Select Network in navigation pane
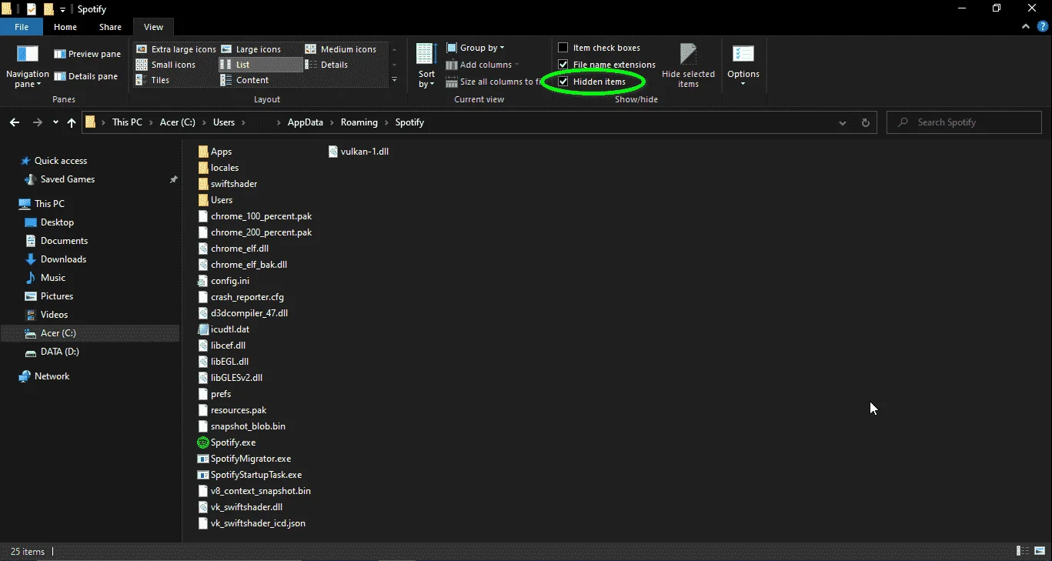 [52, 376]
